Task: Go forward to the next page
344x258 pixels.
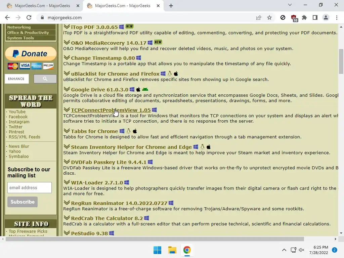Action: (x=18, y=17)
